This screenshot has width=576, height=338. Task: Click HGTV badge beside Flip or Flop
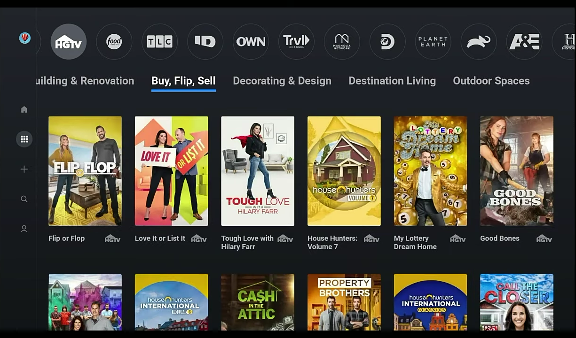pyautogui.click(x=112, y=238)
